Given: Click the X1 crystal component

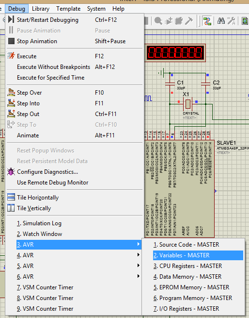Looking at the screenshot, I should [x=188, y=104].
